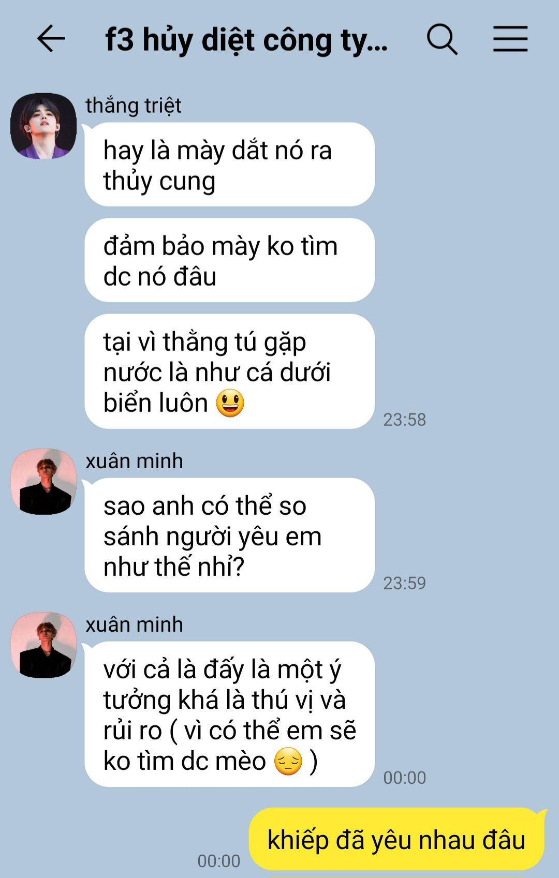Tap the 23:59 timestamp
Image resolution: width=559 pixels, height=878 pixels.
tap(405, 584)
